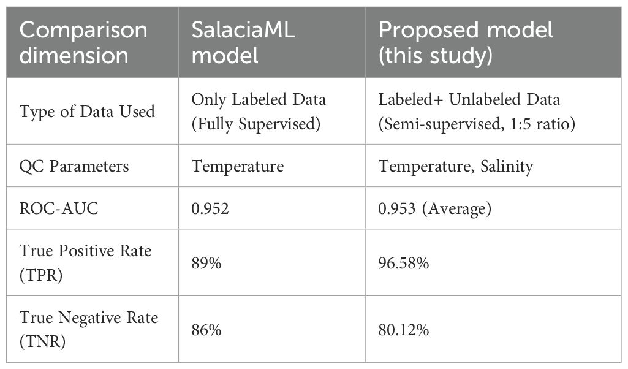Select the 'SalaciaML model' column header

243,42
